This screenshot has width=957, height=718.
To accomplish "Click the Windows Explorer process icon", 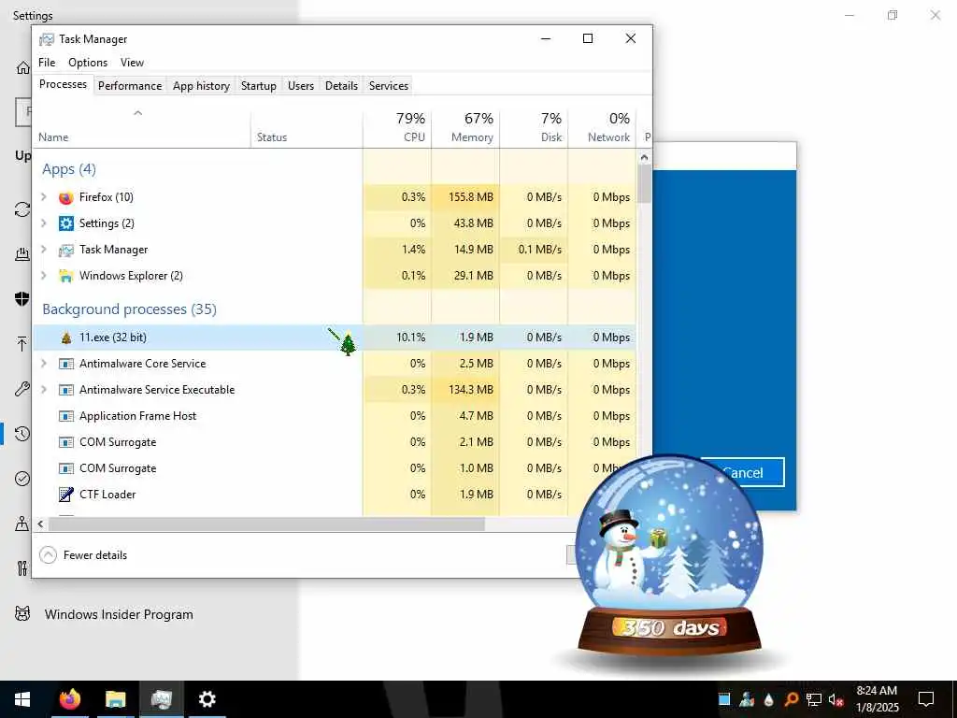I will [66, 276].
